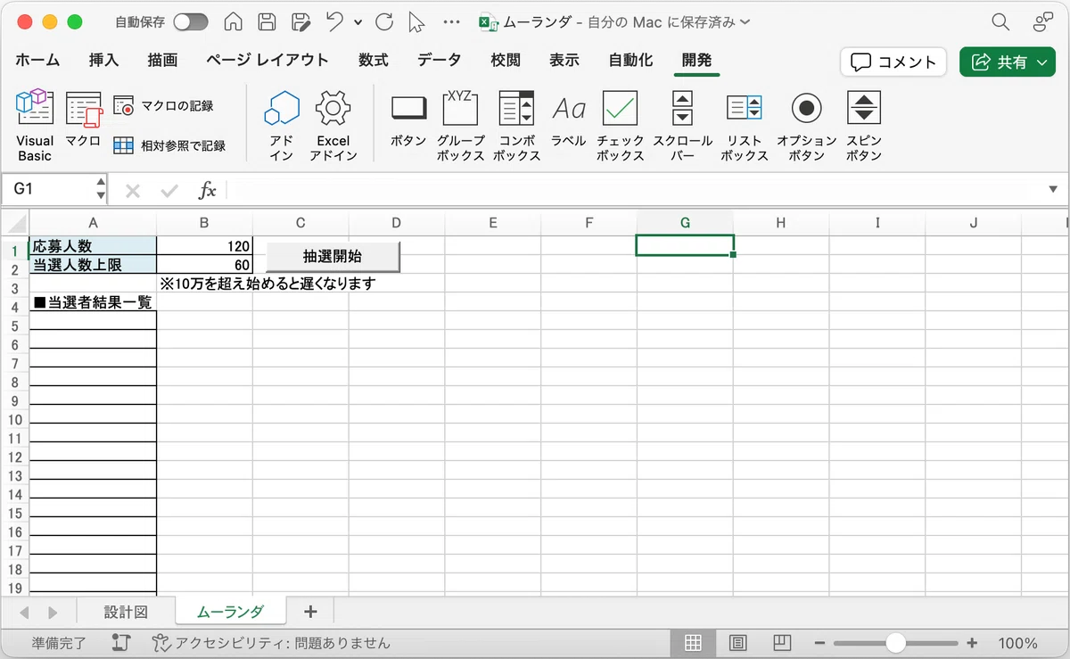Click the Redo icon
The height and width of the screenshot is (659, 1070).
click(384, 21)
